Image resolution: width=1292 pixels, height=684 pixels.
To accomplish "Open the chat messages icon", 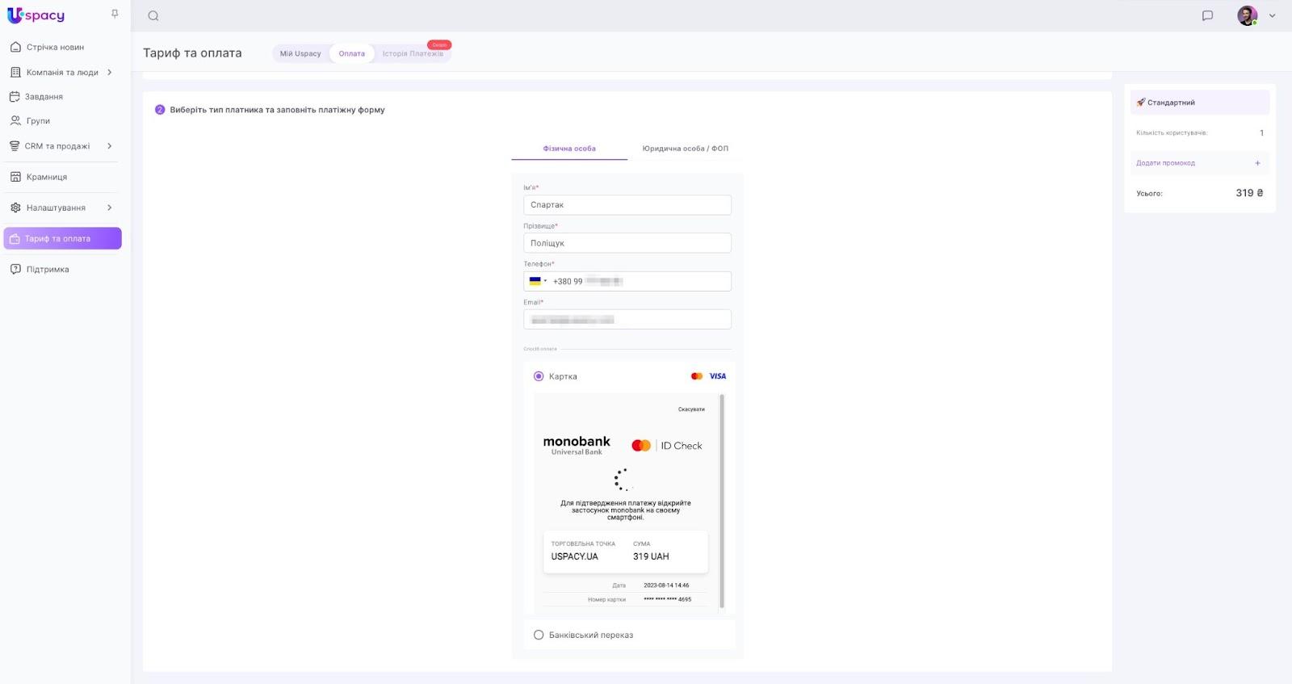I will [x=1207, y=15].
